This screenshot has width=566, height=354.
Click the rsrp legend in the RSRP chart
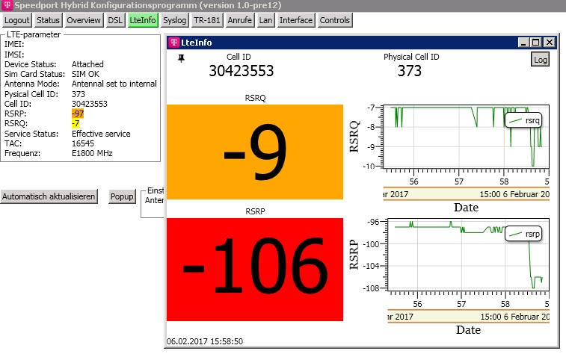pyautogui.click(x=524, y=234)
